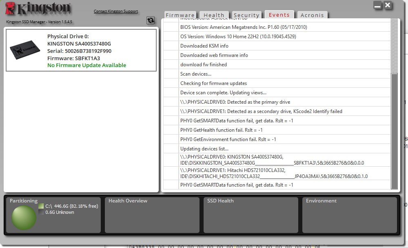The height and width of the screenshot is (248, 408).
Task: Select the 'PHY0 GetHealth function fail' event row
Action: coord(277,130)
